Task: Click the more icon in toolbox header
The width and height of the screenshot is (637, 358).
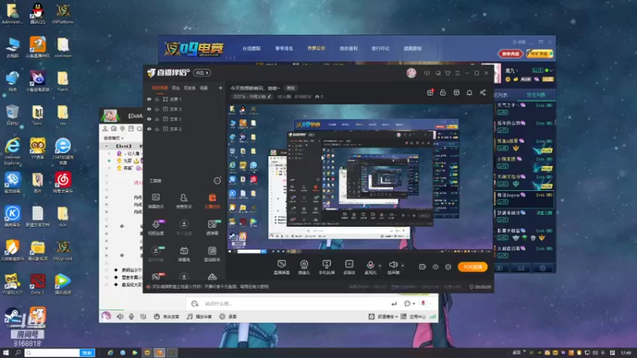Action: tap(217, 181)
